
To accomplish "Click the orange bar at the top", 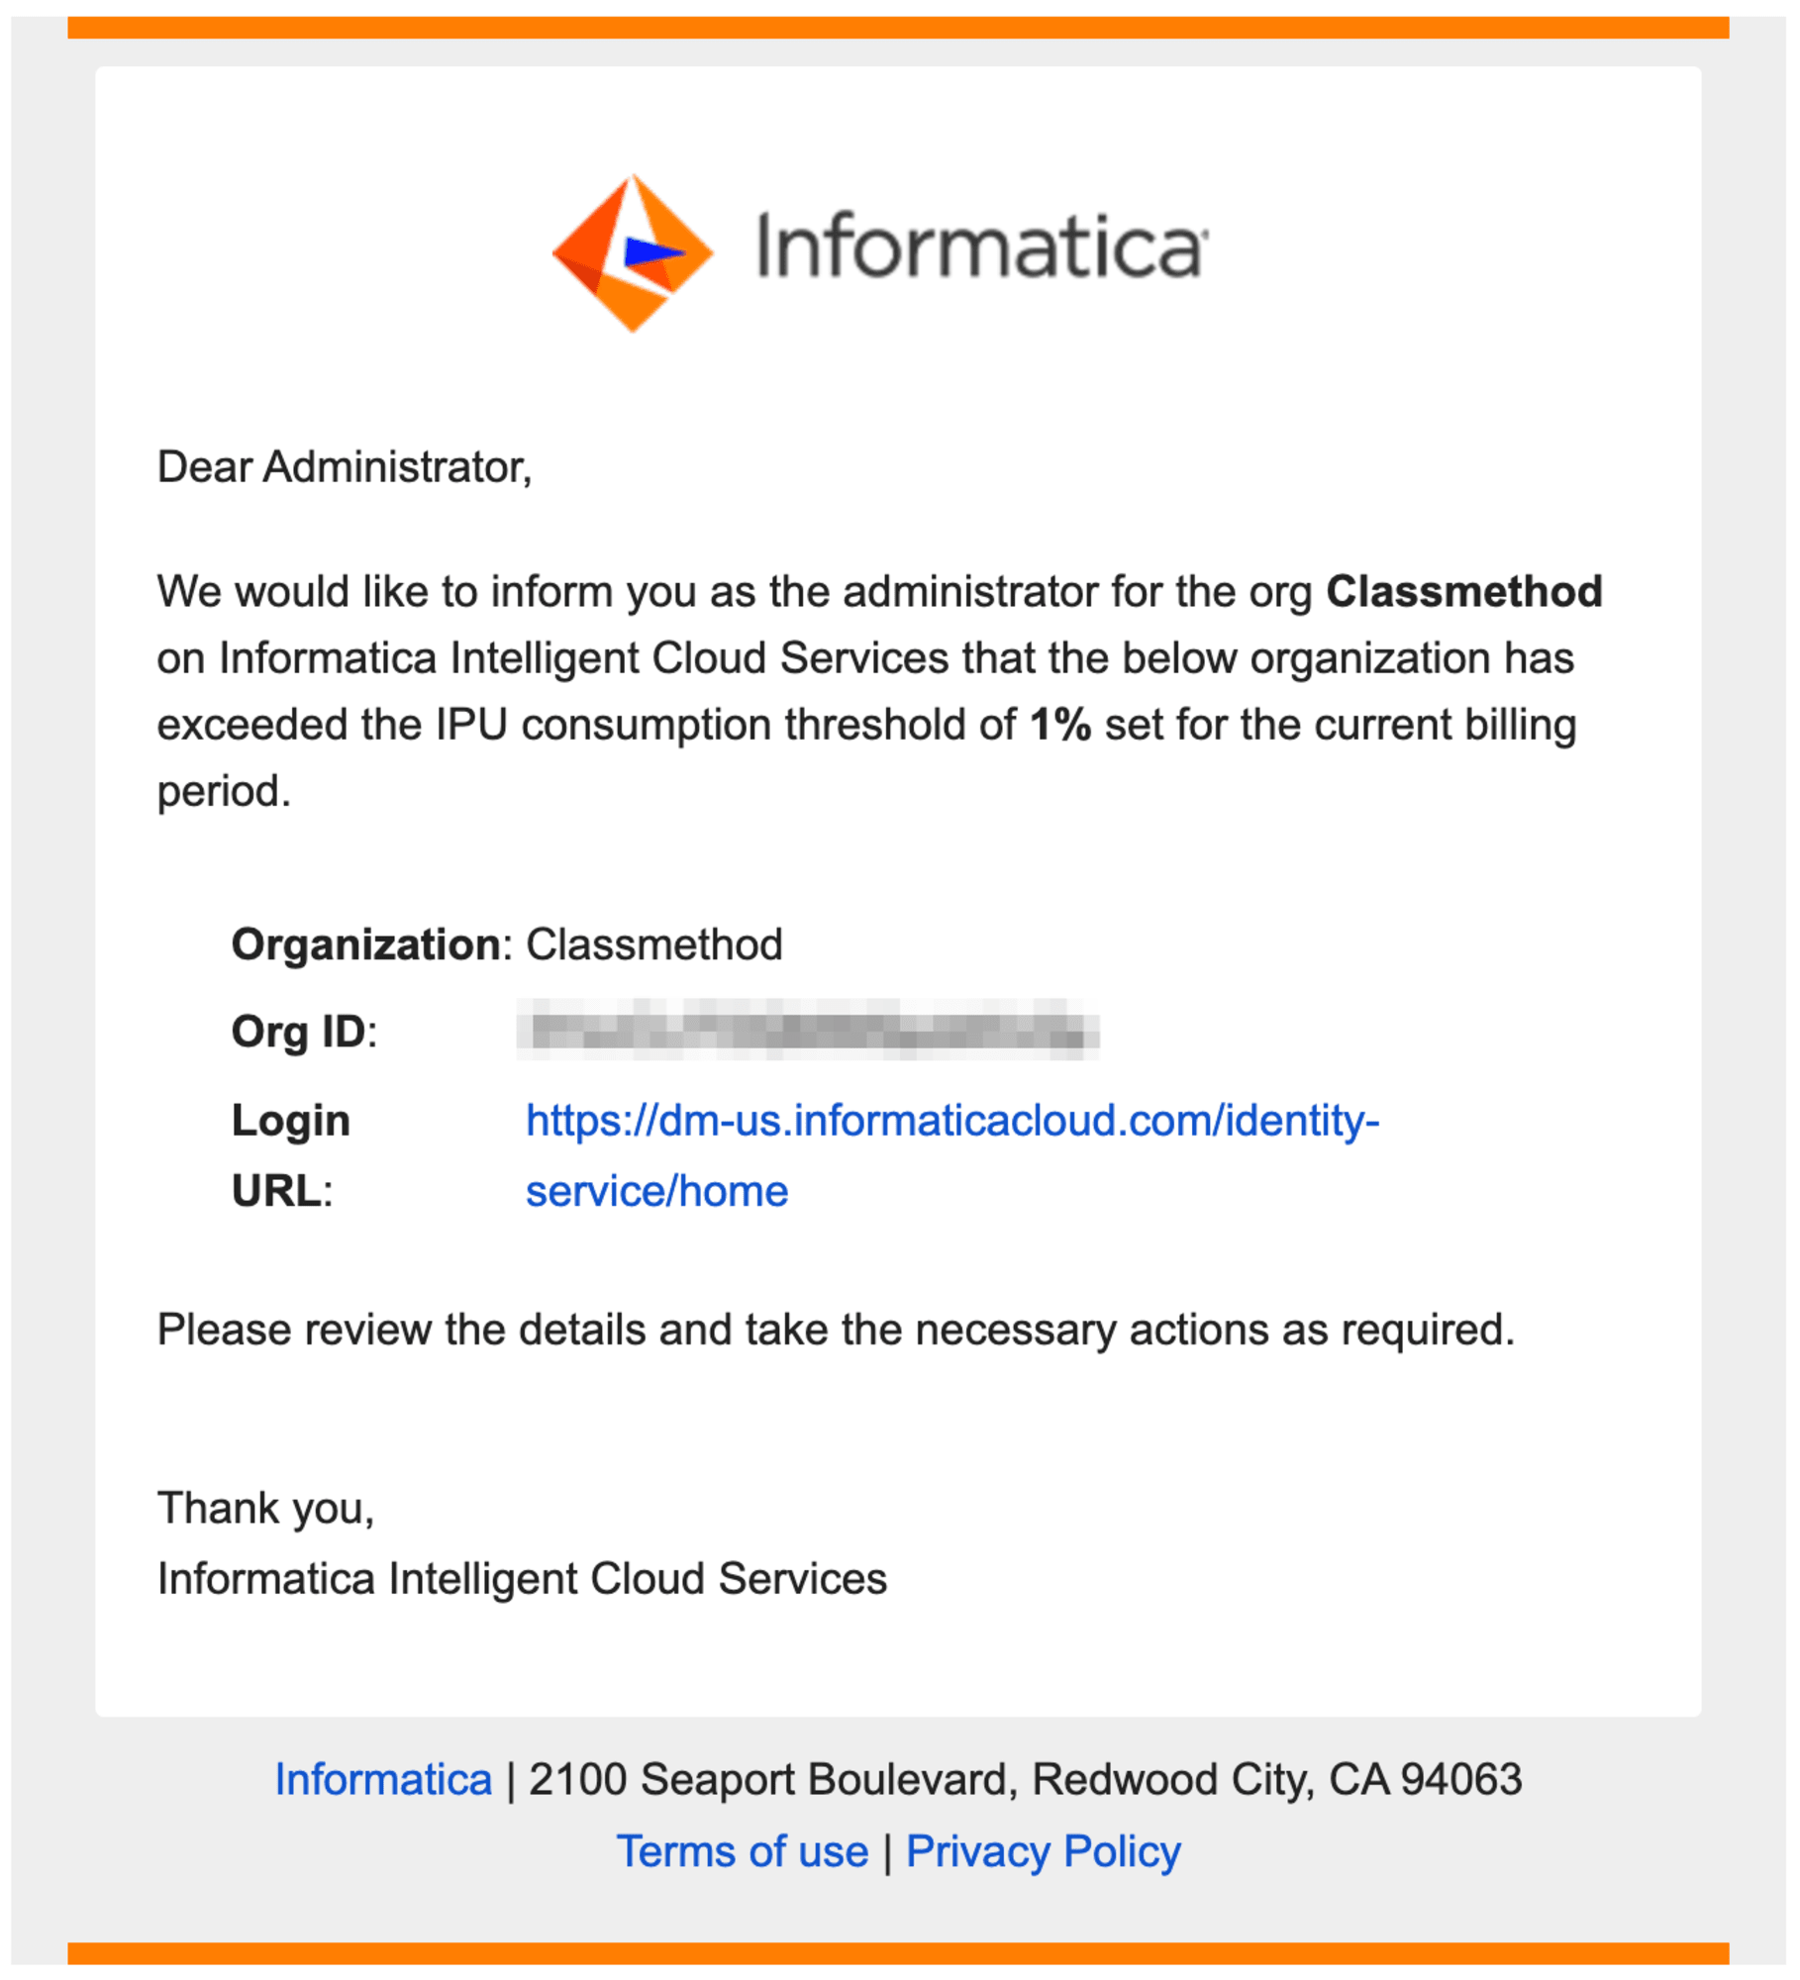I will 898,27.
